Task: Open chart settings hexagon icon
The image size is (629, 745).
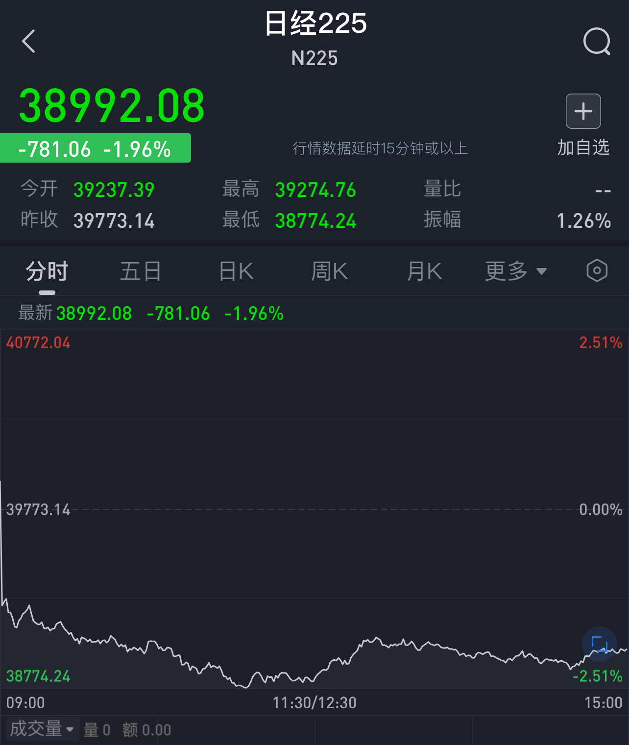Action: (597, 271)
